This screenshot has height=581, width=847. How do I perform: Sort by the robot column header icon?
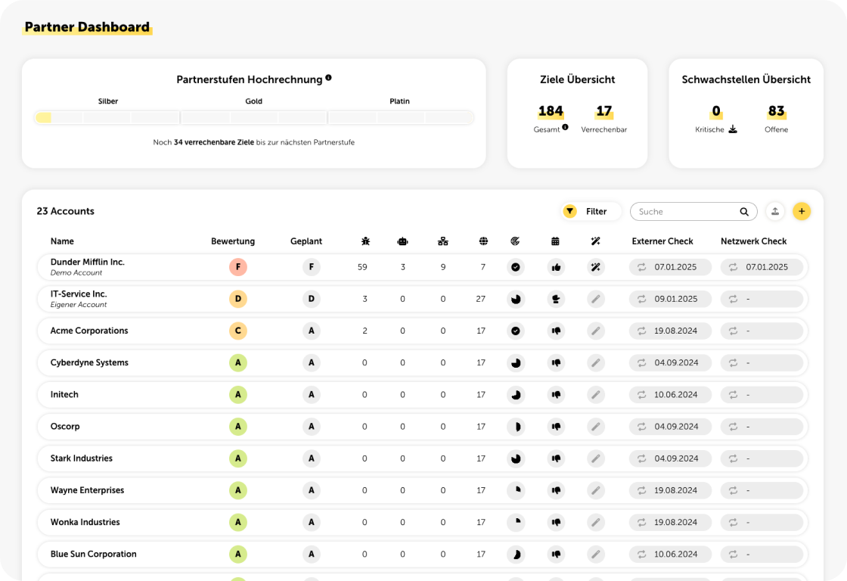(402, 241)
